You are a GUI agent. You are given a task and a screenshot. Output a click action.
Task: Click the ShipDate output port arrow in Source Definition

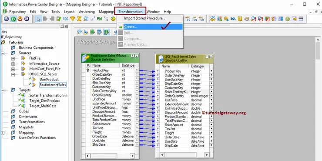click(137, 145)
